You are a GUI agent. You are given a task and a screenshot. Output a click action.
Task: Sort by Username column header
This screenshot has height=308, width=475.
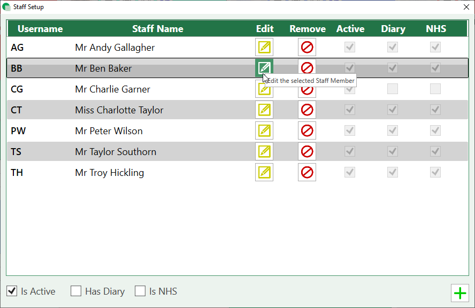(x=40, y=29)
